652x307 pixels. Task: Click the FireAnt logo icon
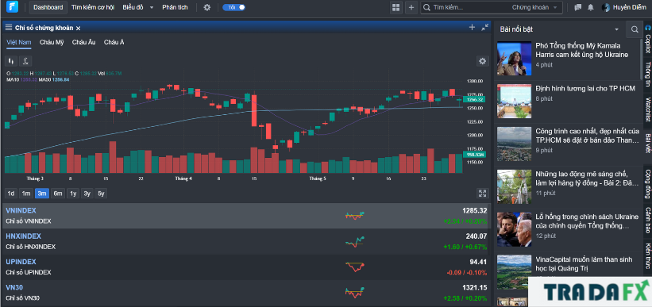(12, 7)
